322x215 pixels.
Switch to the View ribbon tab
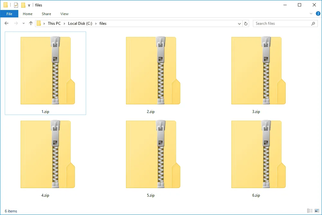64,14
